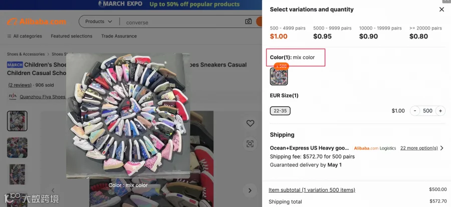
Task: Open Quanzhou Flya Shoes supplier link
Action: 43,97
